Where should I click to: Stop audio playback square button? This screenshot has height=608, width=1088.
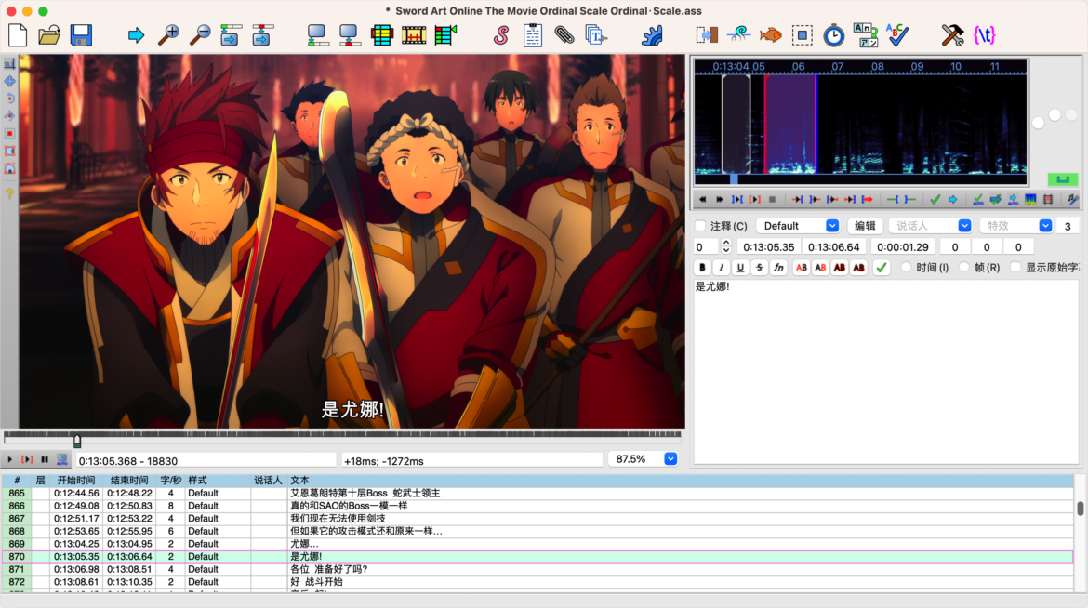click(772, 199)
